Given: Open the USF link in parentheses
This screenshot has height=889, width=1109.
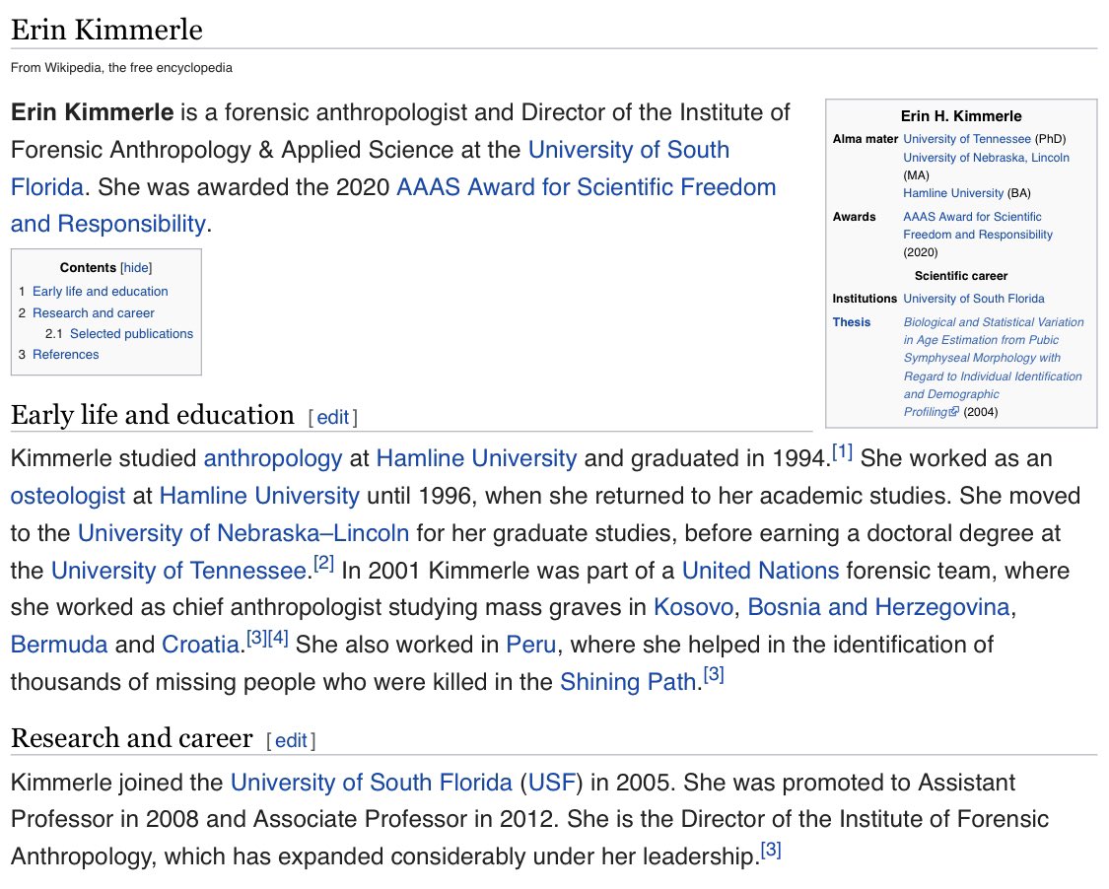Looking at the screenshot, I should click(x=551, y=783).
